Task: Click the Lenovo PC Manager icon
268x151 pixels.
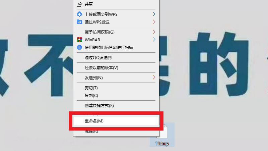Action: click(79, 47)
